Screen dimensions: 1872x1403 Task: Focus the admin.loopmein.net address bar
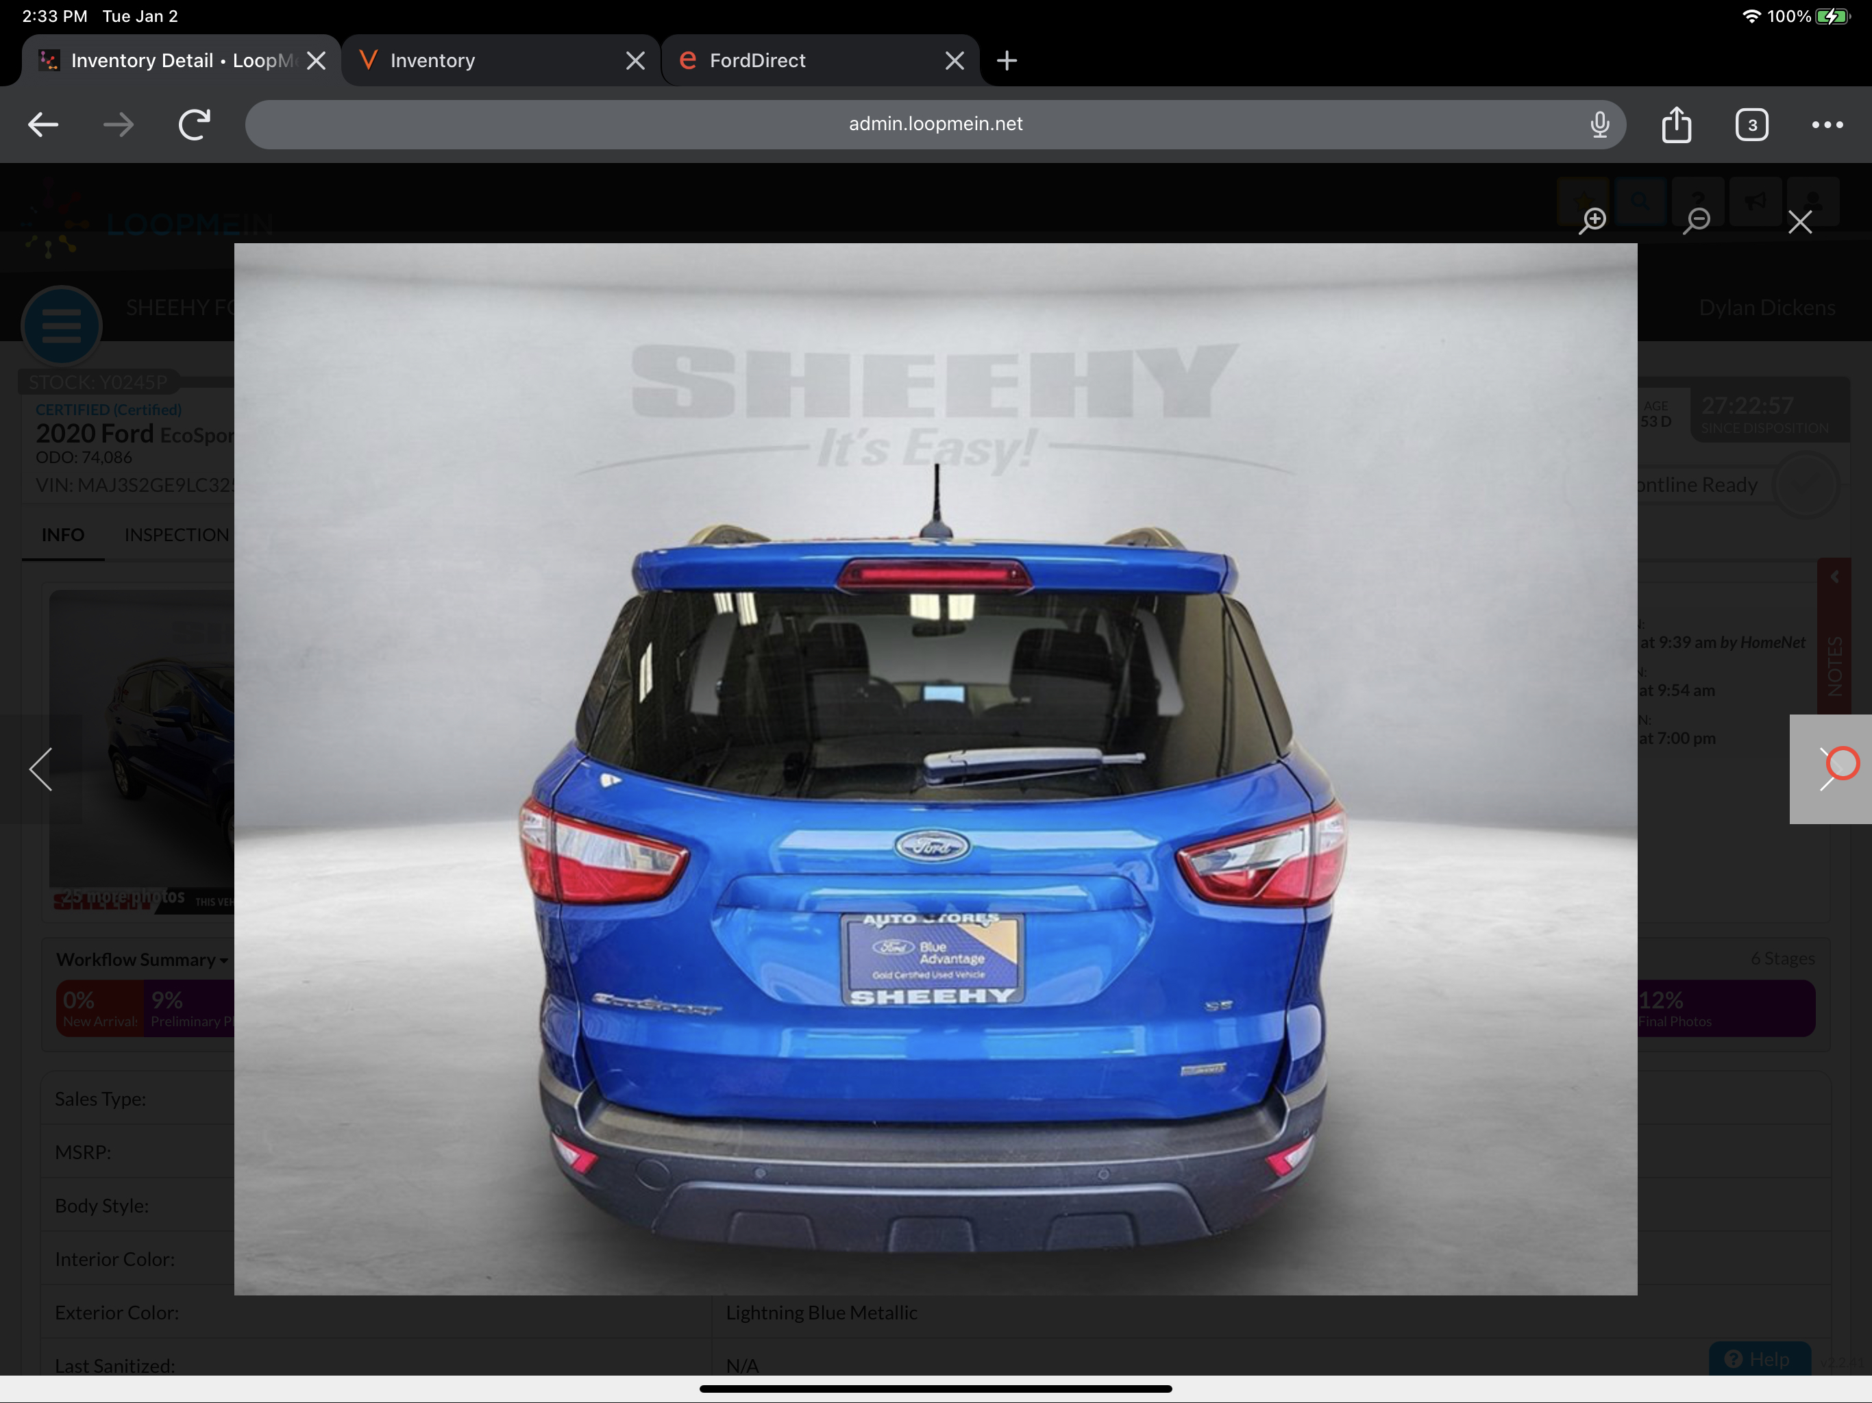[x=935, y=125]
